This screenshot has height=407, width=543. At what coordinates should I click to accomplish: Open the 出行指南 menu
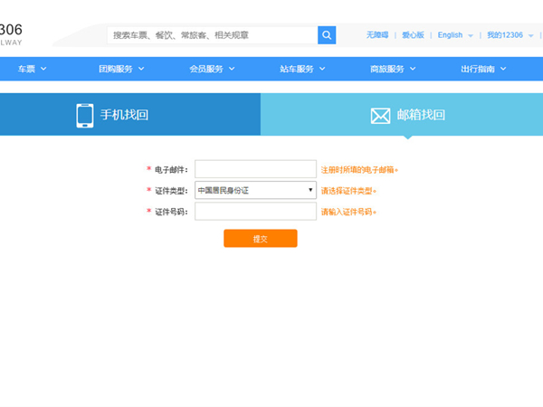pos(483,69)
